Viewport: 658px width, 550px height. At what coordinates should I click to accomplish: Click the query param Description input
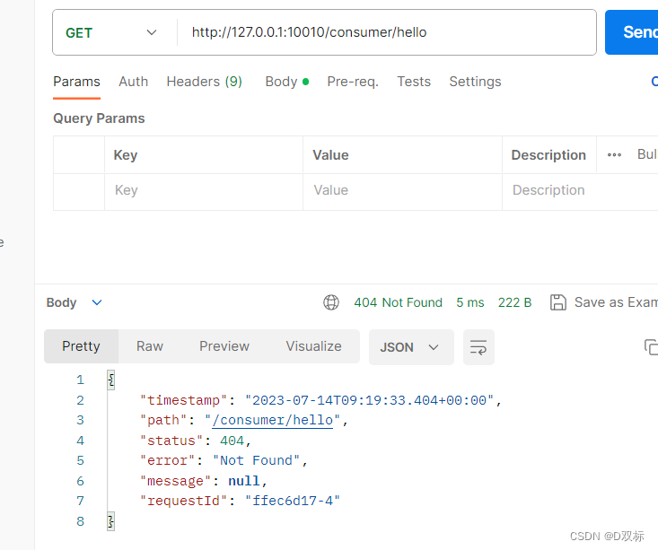tap(581, 190)
